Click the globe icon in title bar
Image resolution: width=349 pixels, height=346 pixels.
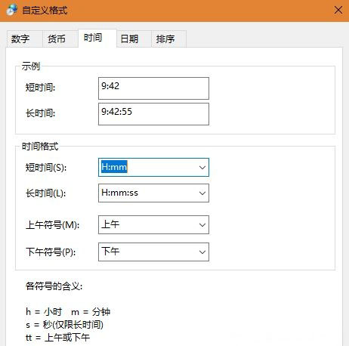pyautogui.click(x=12, y=10)
